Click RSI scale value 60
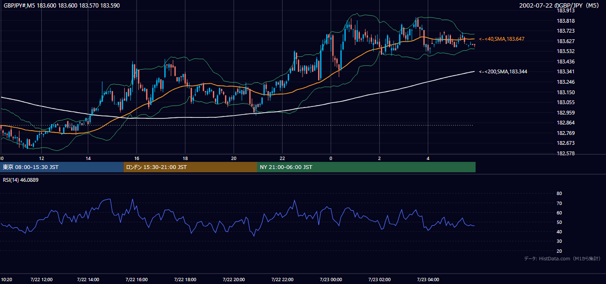The height and width of the screenshot is (284, 606). click(x=559, y=213)
